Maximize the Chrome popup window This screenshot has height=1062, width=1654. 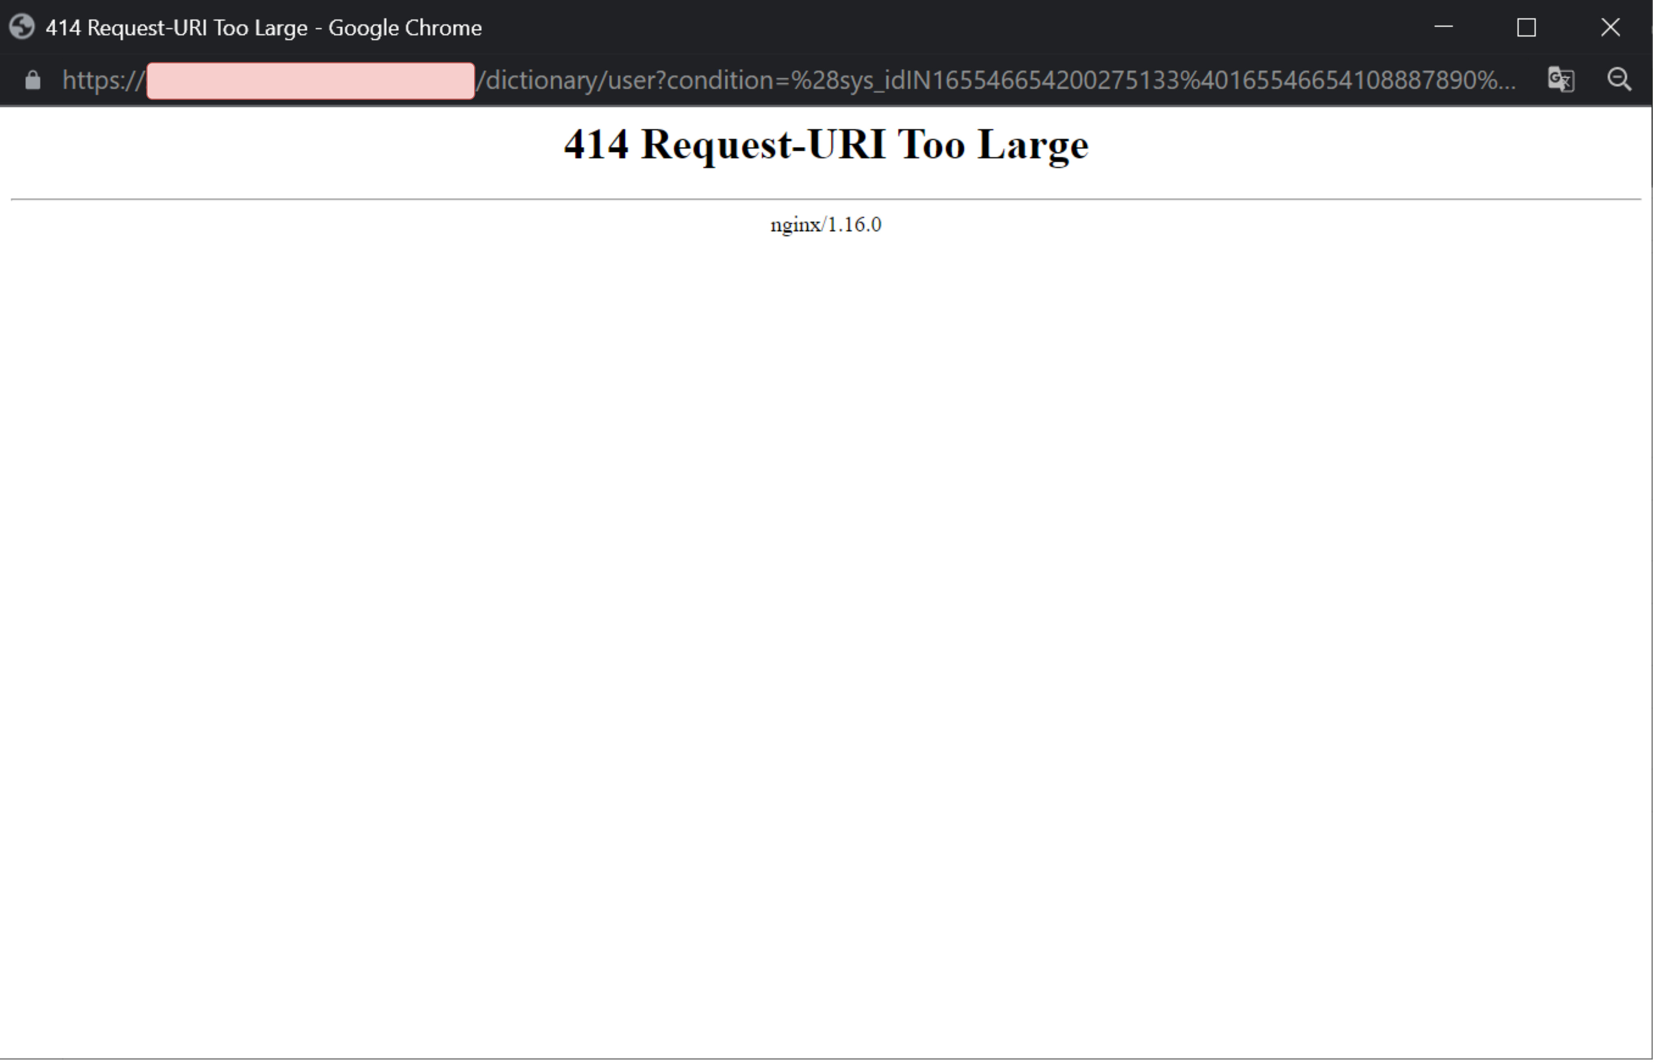tap(1526, 28)
